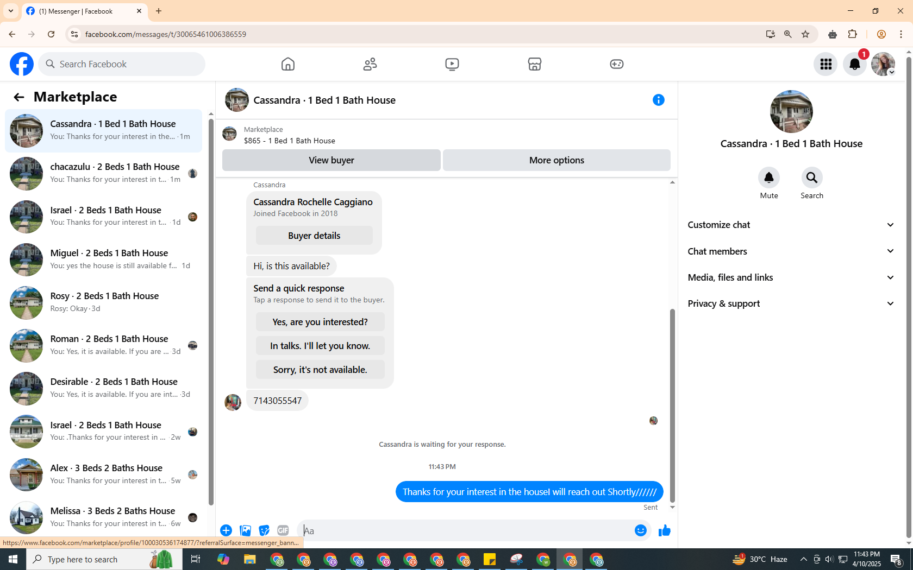Open Buyer details
This screenshot has width=913, height=570.
click(314, 236)
